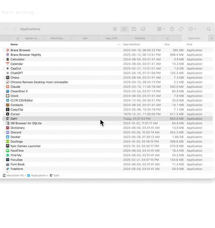Select the CapCut app icon
215x228 pixels.
[8, 68]
